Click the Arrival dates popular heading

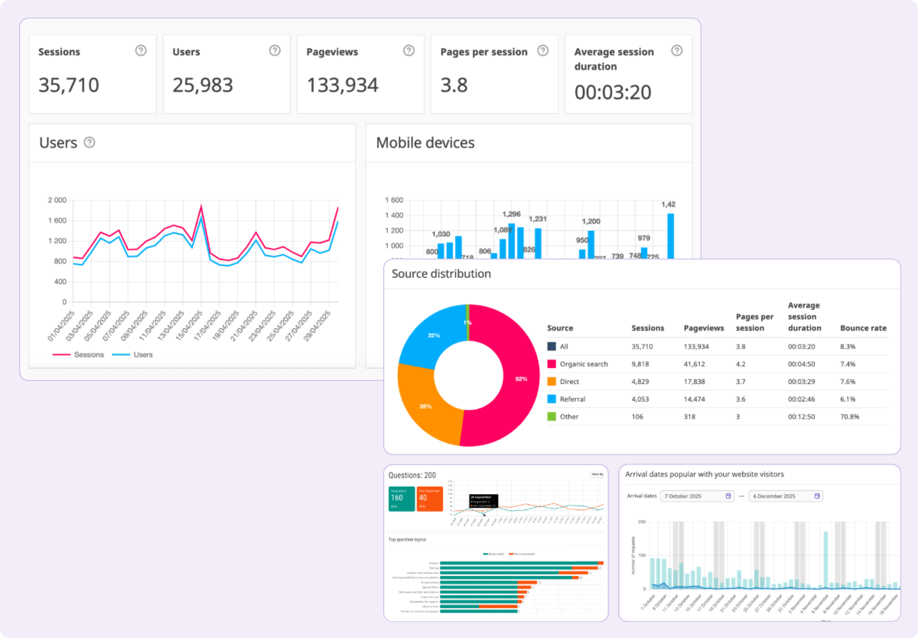pos(704,474)
